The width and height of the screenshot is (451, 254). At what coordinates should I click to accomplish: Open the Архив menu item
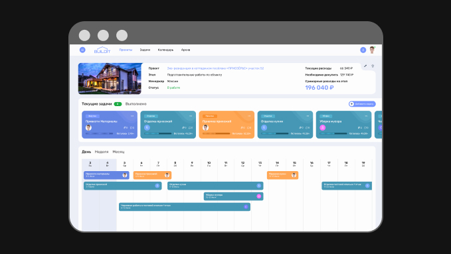click(185, 50)
